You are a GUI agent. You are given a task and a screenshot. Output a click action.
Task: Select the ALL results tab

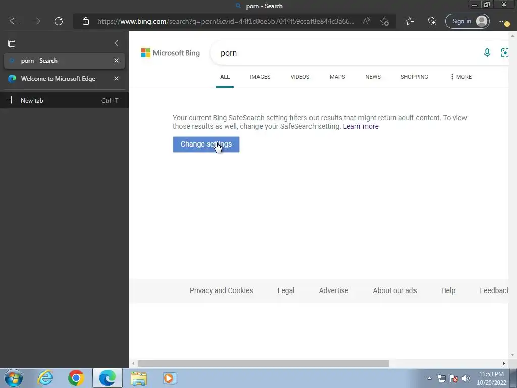point(225,77)
